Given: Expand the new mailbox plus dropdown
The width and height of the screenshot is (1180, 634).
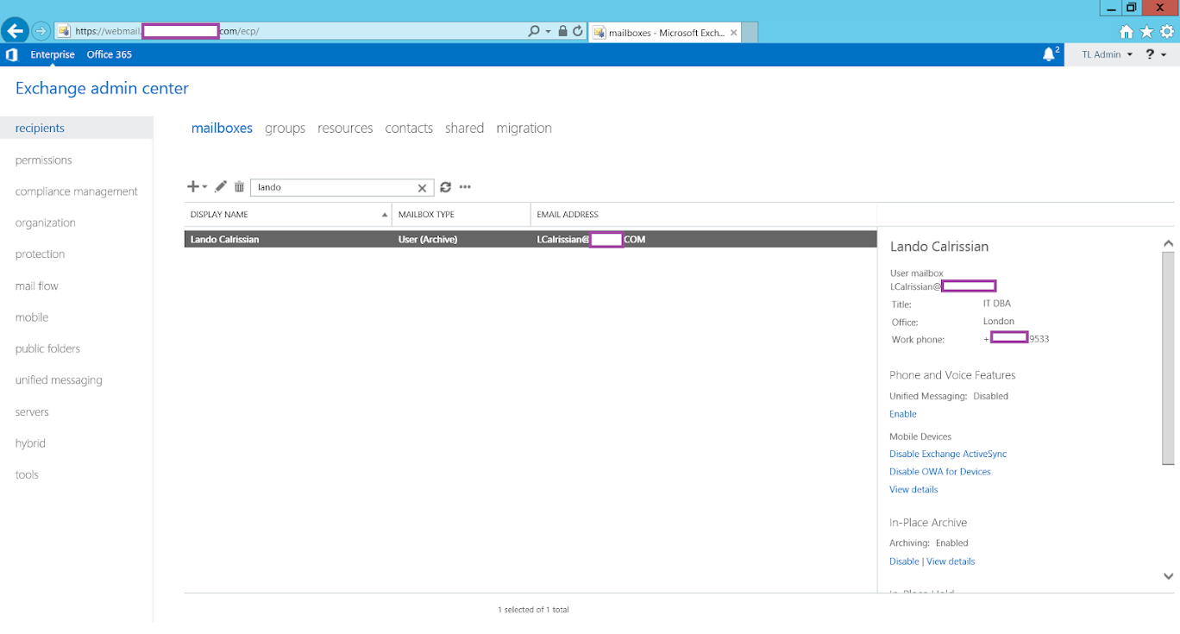Looking at the screenshot, I should coord(197,186).
